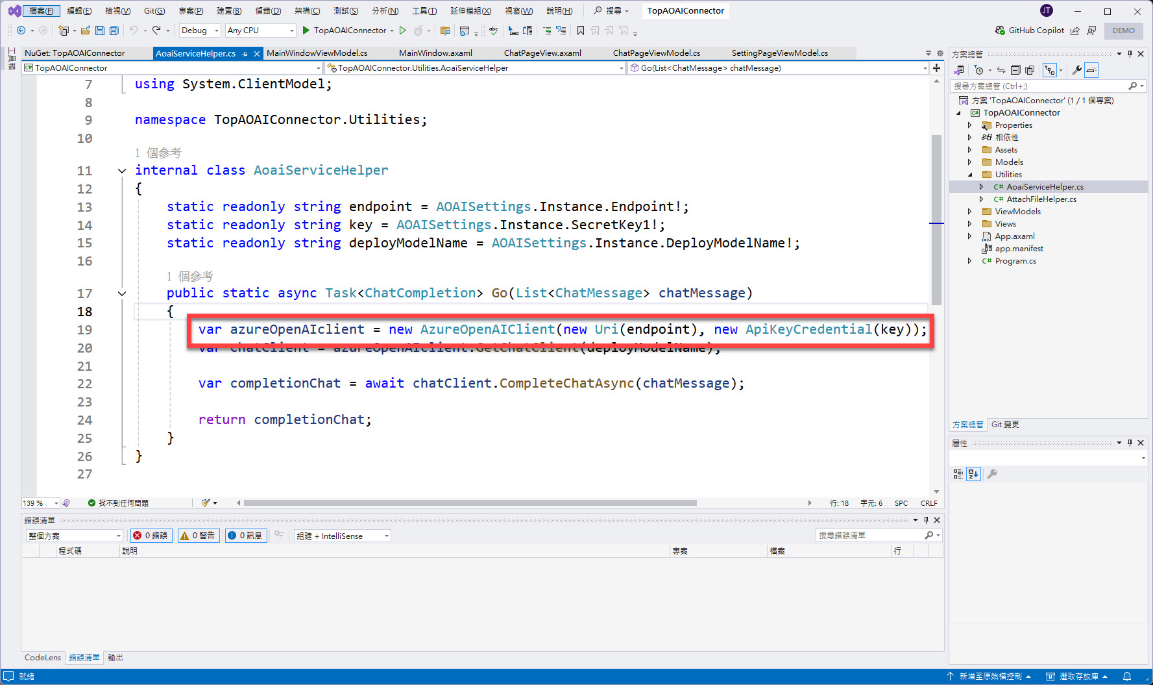Toggle a bookmark on current line
The image size is (1153, 685).
tap(581, 31)
